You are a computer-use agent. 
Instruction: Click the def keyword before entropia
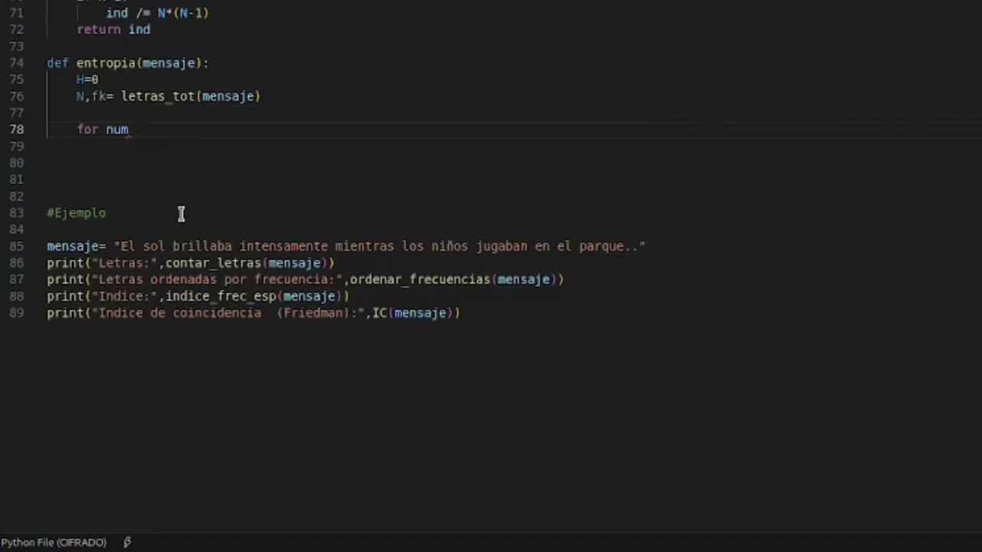coord(58,63)
